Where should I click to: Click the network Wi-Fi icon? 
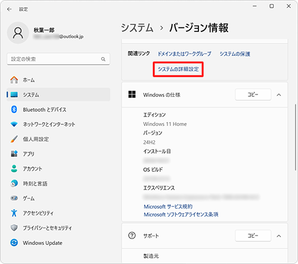pyautogui.click(x=14, y=124)
